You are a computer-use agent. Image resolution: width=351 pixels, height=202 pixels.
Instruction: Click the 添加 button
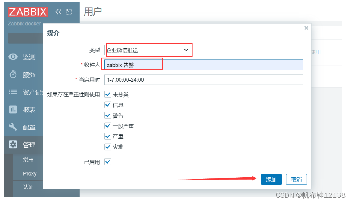point(271,180)
